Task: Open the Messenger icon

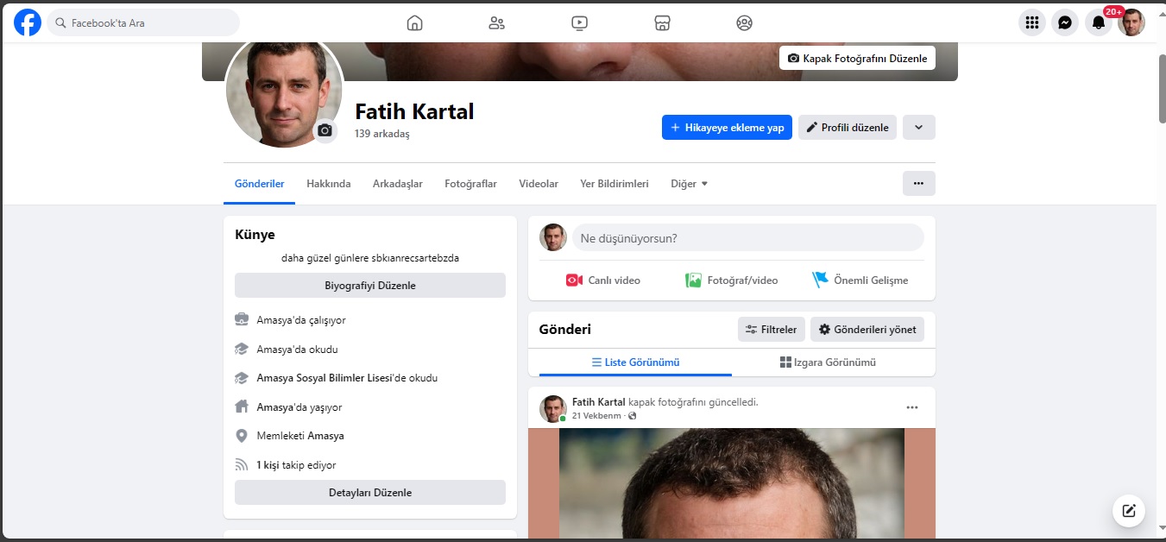Action: coord(1065,22)
